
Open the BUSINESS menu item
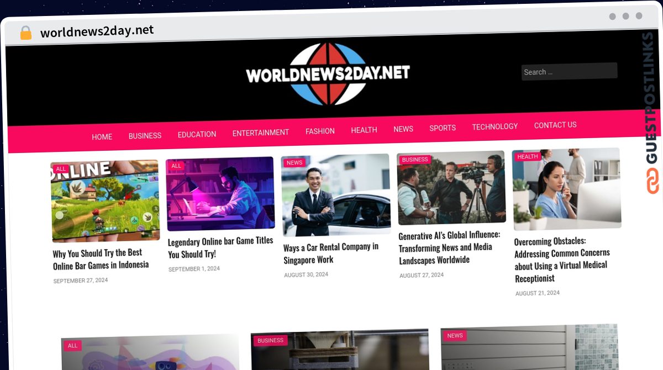click(145, 135)
